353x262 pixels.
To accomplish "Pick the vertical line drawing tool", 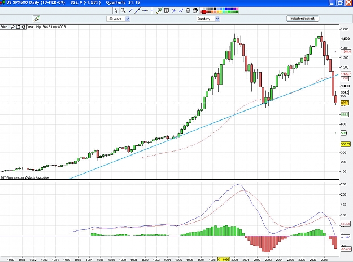I will 152,11.
